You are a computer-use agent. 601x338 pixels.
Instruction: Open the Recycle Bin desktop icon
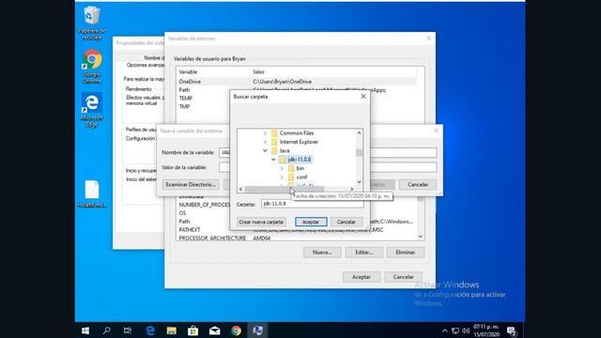[x=92, y=23]
